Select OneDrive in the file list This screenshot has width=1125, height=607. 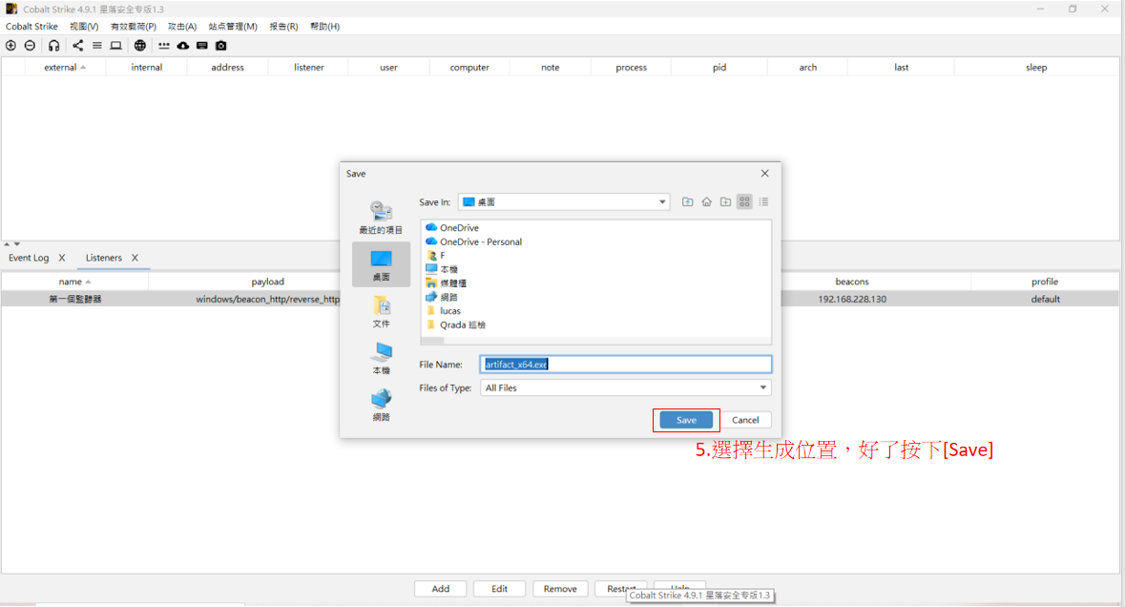pos(452,227)
